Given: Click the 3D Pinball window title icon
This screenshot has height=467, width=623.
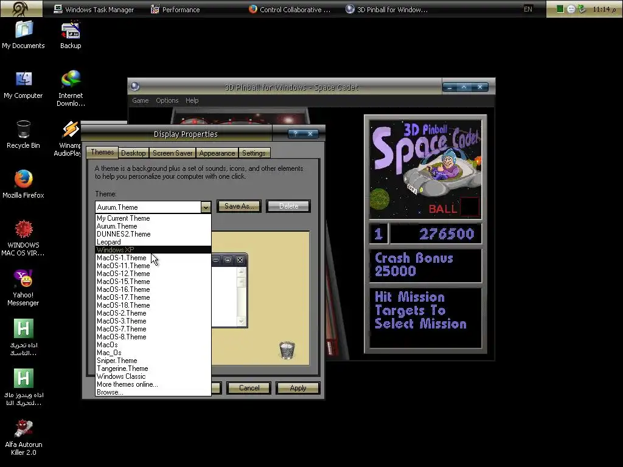Looking at the screenshot, I should (135, 86).
